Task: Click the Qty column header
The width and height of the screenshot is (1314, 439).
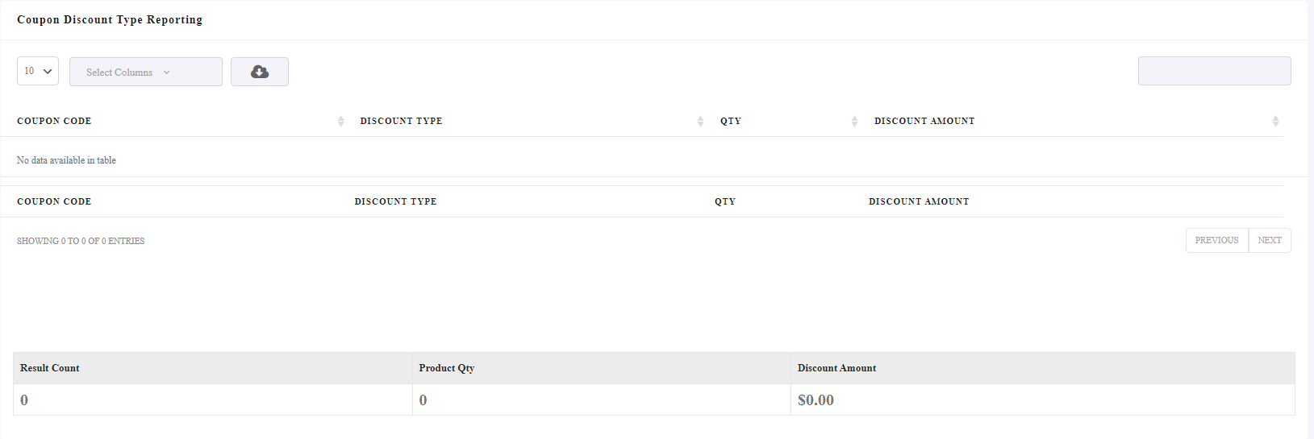Action: [x=731, y=121]
